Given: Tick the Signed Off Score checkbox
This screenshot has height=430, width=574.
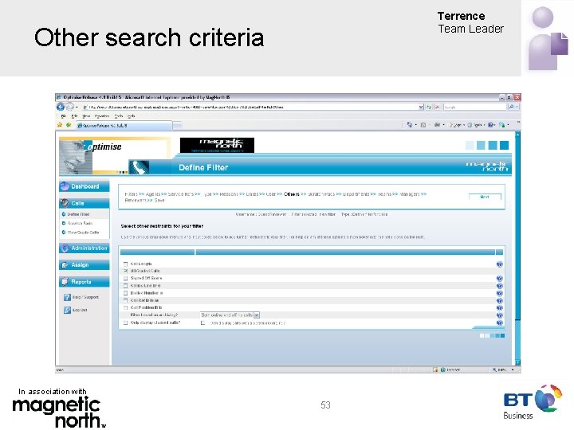Looking at the screenshot, I should (126, 279).
